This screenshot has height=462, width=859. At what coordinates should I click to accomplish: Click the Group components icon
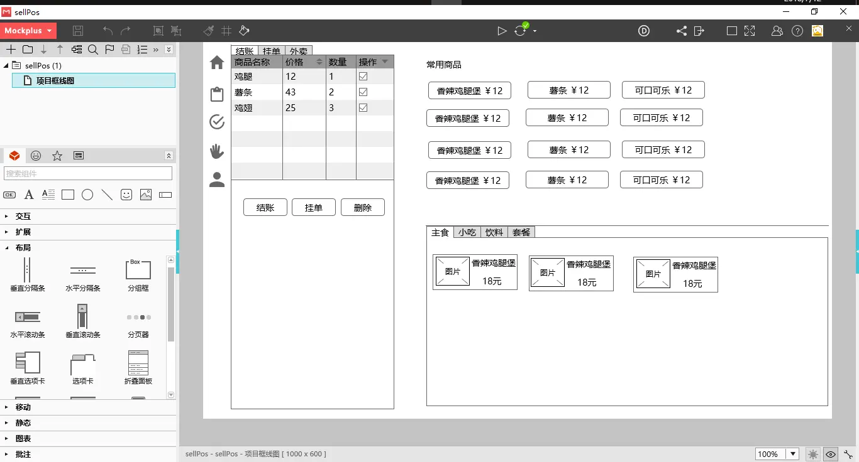point(158,31)
